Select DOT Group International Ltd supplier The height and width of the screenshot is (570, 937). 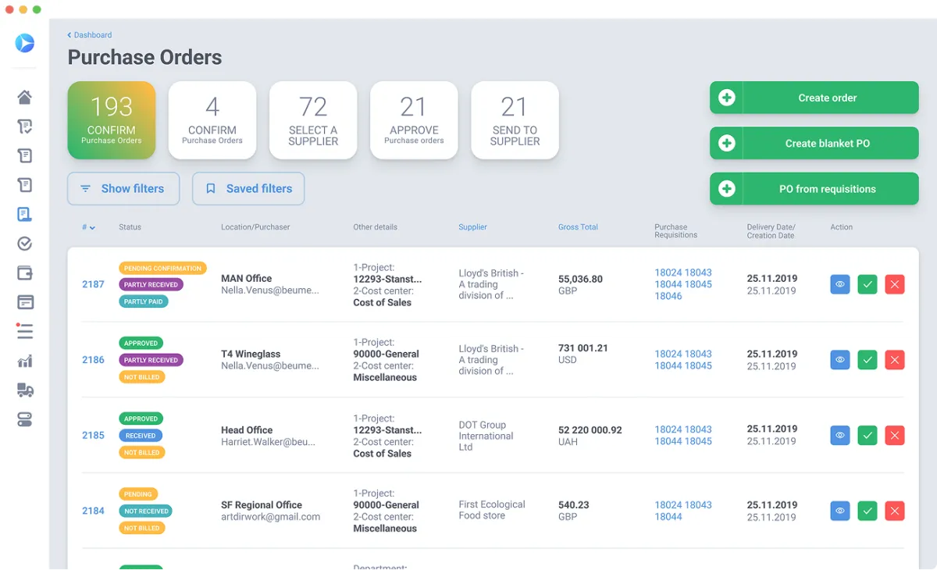[x=486, y=436]
